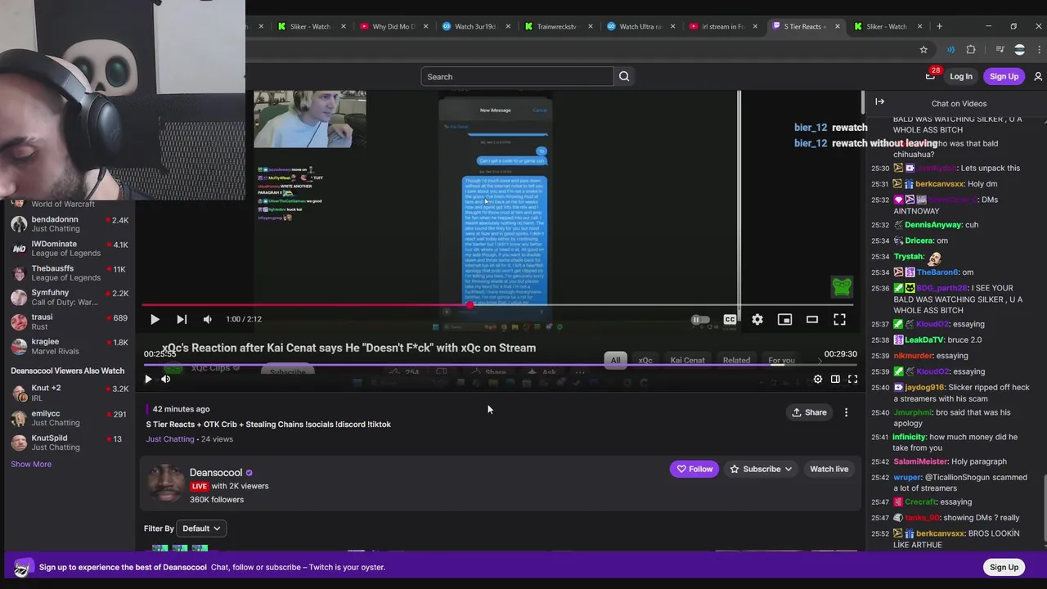Open Deansocool channel name link
This screenshot has height=589, width=1047.
tap(216, 473)
